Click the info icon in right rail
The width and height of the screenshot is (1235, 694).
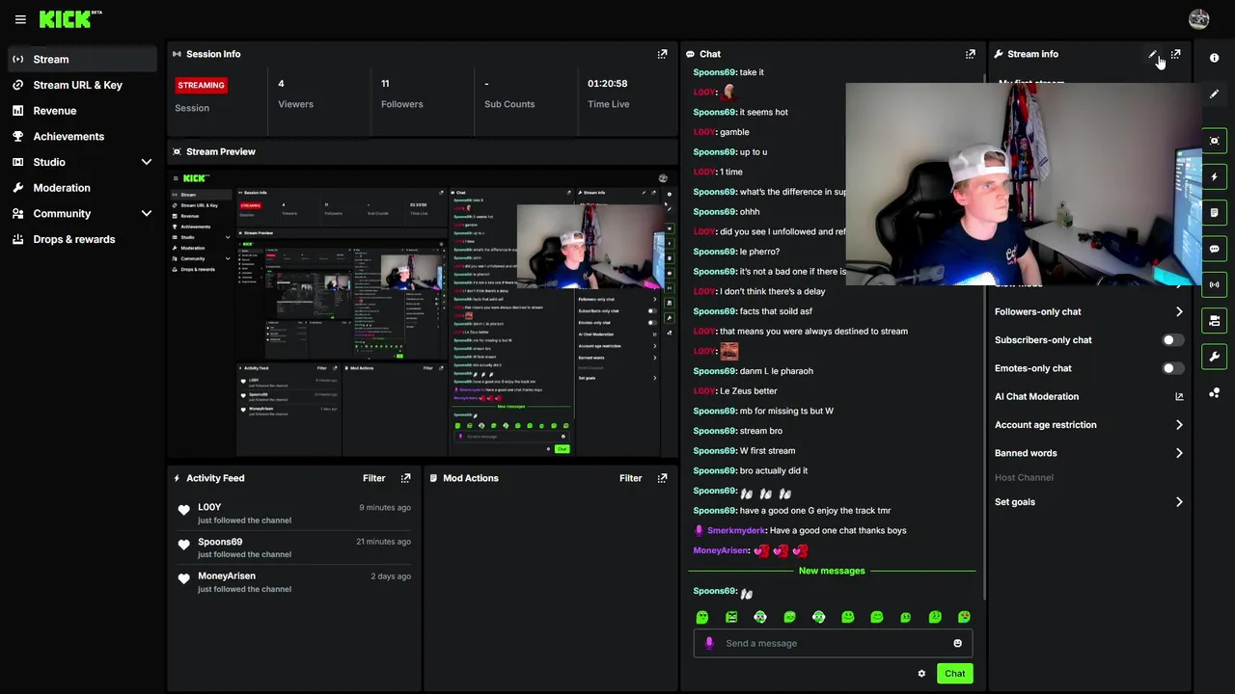(1215, 58)
